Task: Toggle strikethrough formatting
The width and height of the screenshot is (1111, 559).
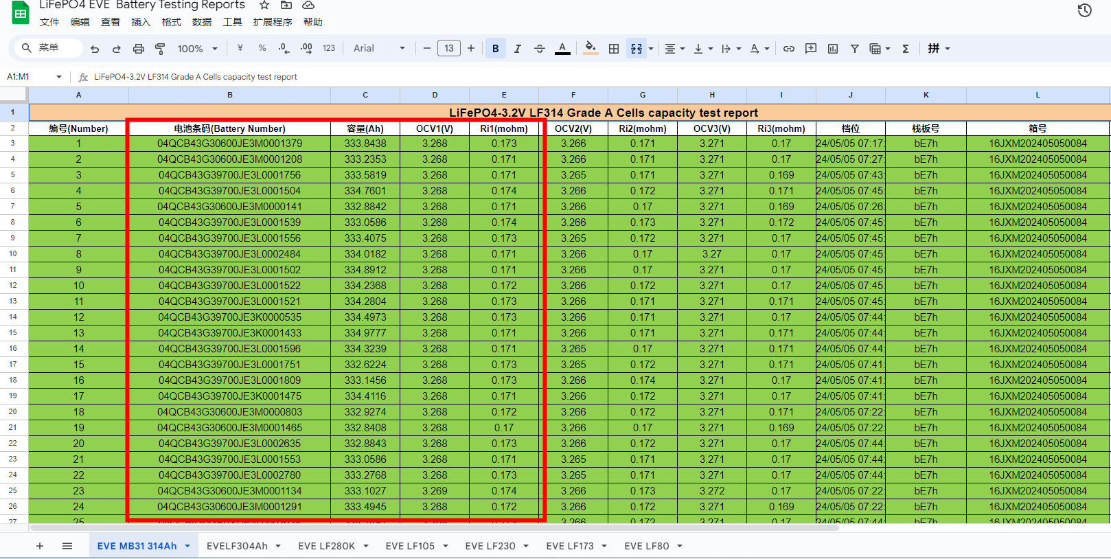Action: pos(539,49)
